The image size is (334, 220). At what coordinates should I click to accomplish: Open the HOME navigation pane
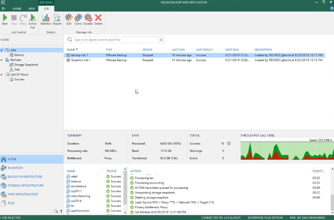click(32, 159)
